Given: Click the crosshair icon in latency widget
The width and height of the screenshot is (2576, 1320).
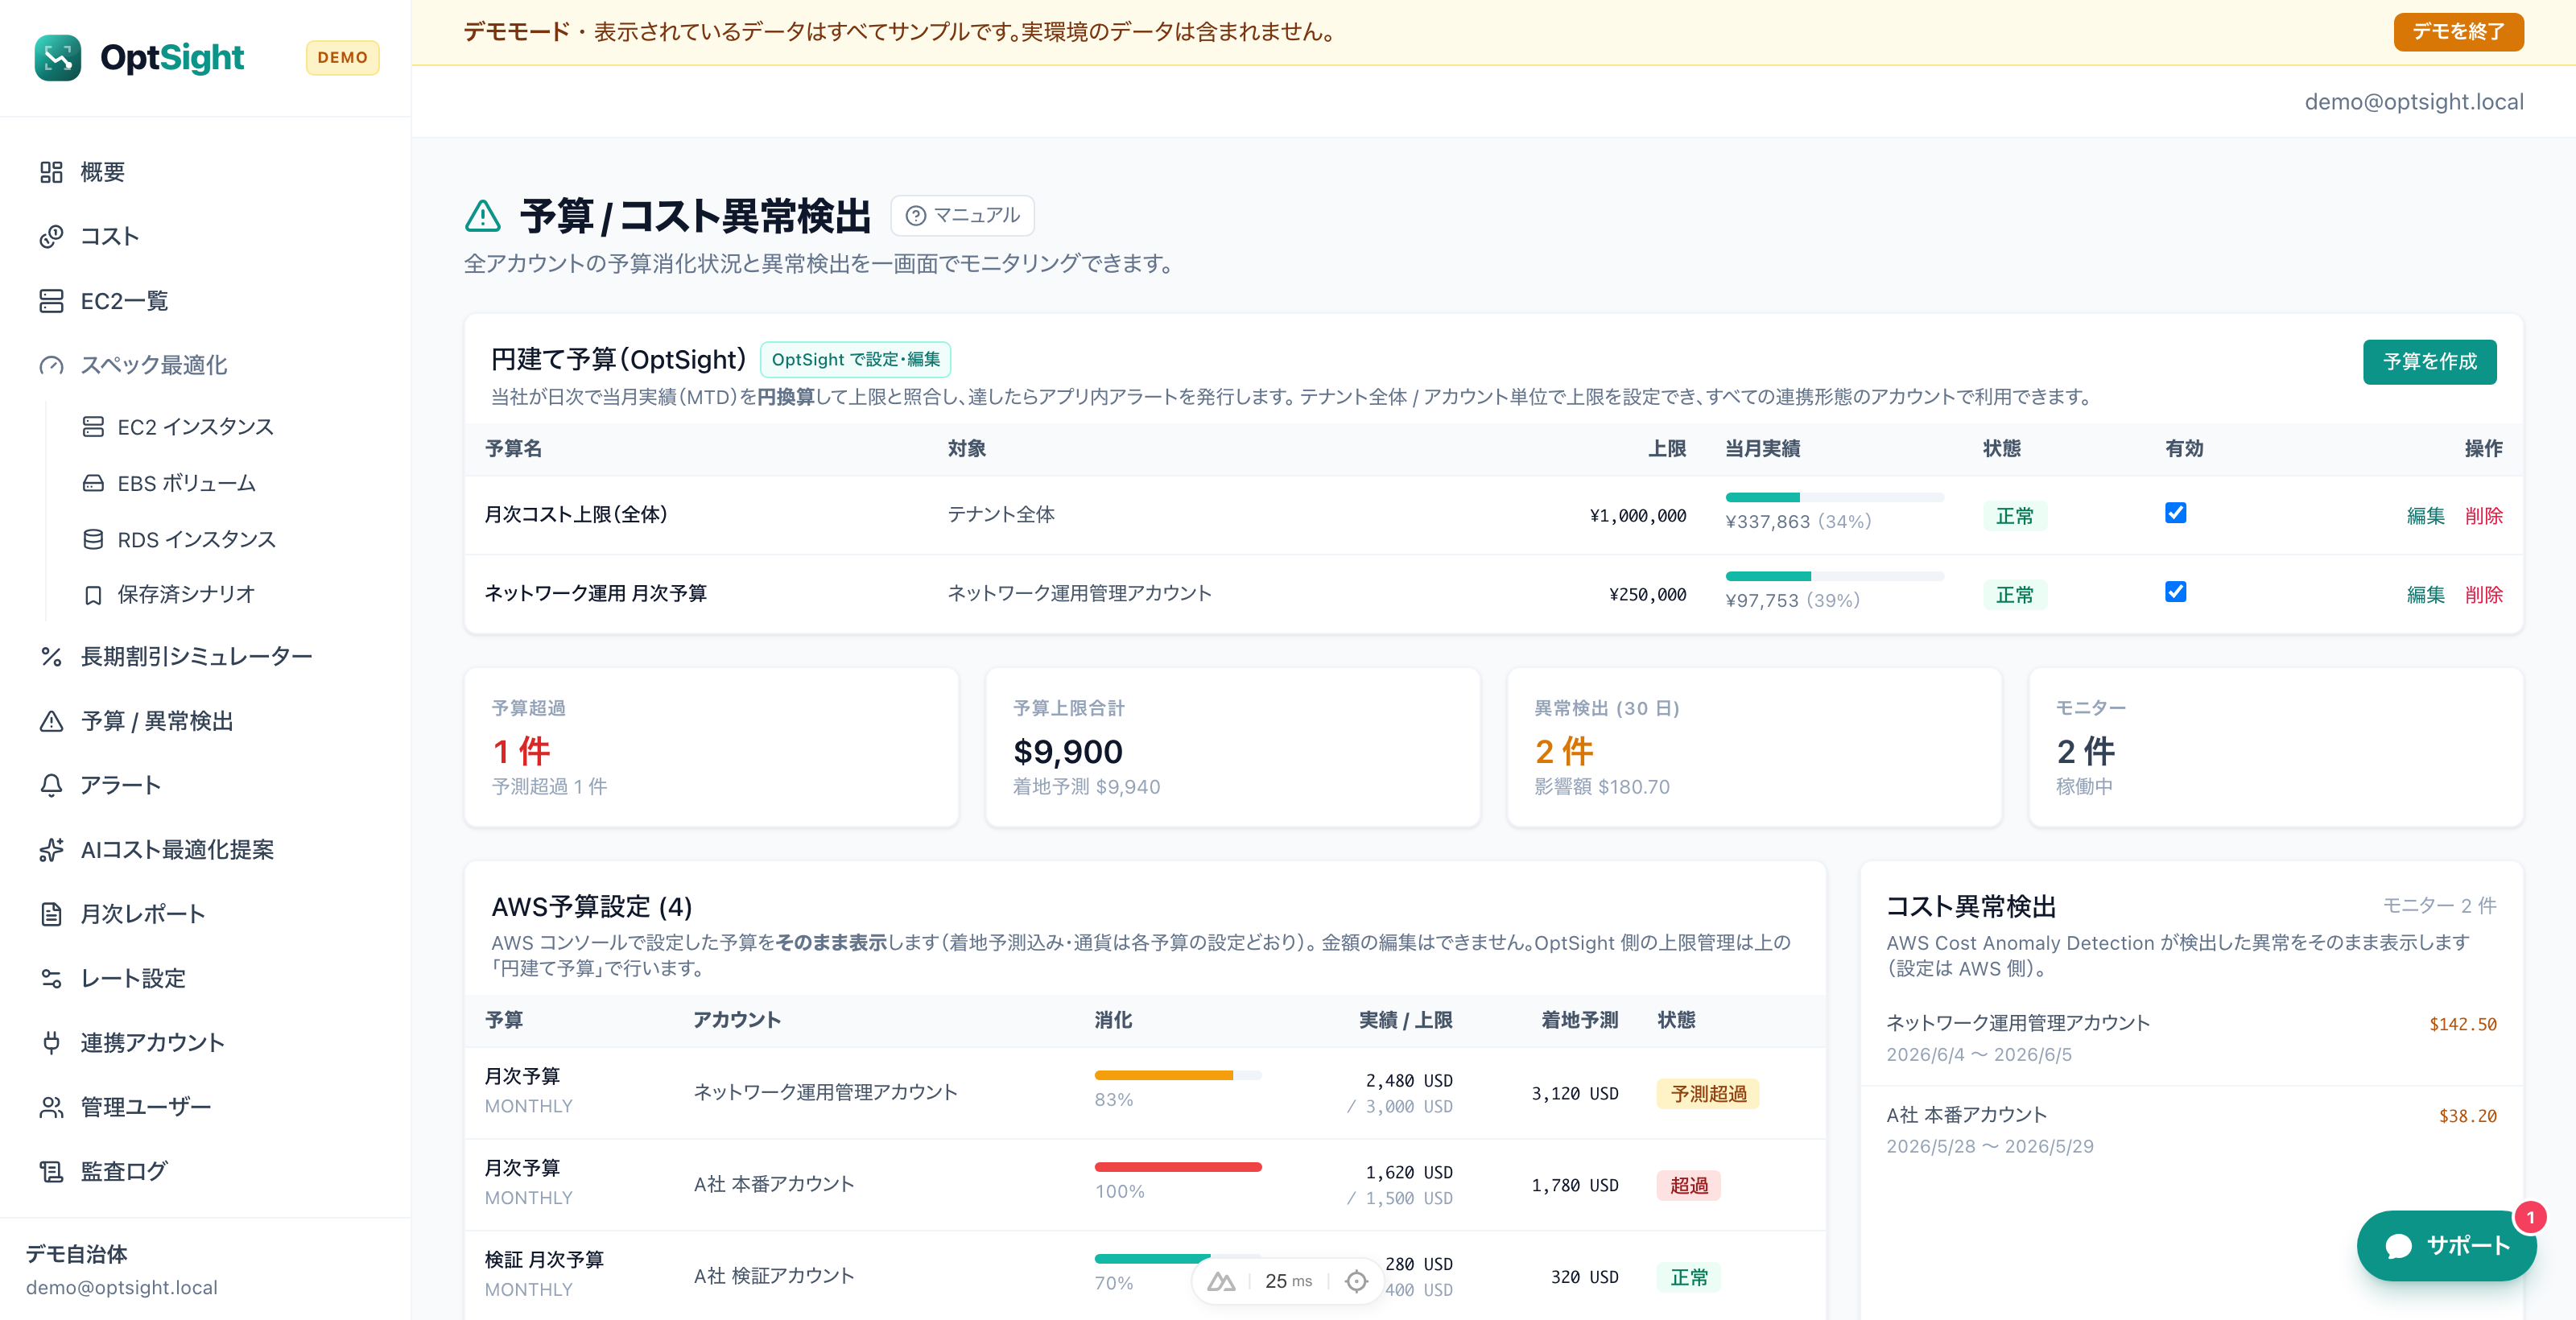Looking at the screenshot, I should pos(1356,1281).
